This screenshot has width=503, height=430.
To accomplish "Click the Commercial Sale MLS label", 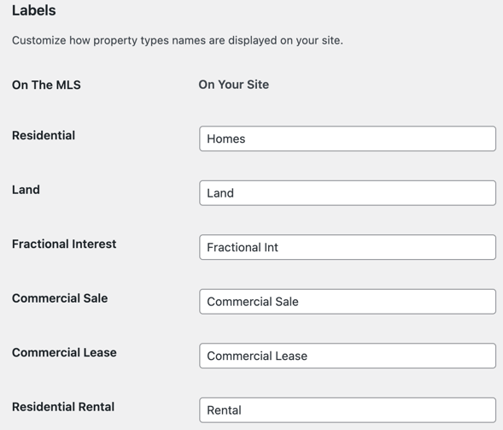I will point(60,298).
